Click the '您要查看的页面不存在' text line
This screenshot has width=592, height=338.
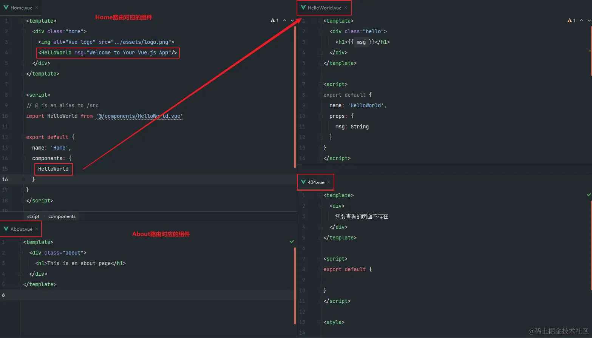click(362, 216)
